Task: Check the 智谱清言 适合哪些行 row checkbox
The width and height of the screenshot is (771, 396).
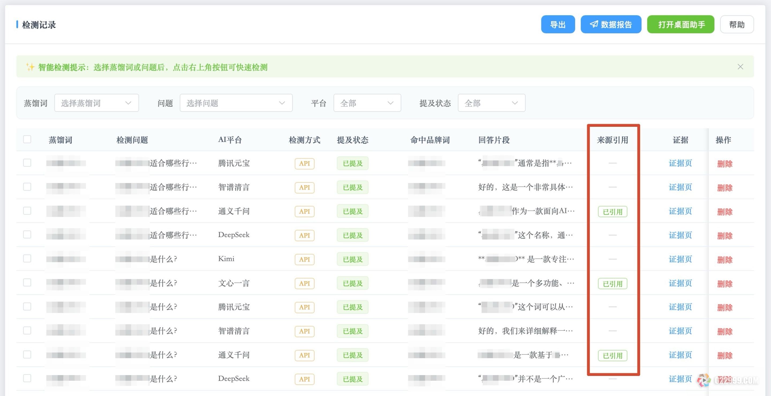Action: [x=27, y=187]
